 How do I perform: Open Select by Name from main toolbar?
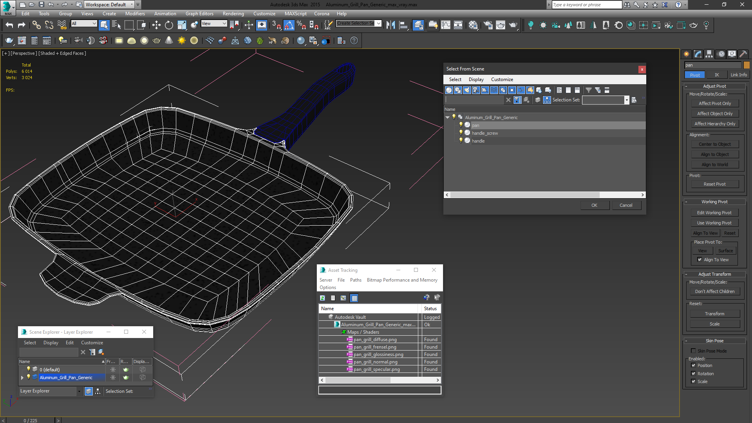tap(116, 25)
